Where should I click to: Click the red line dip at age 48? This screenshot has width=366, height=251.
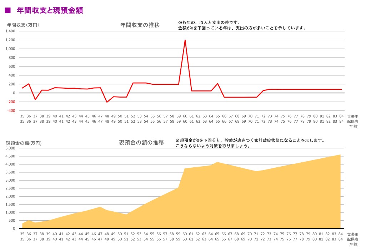coord(107,102)
